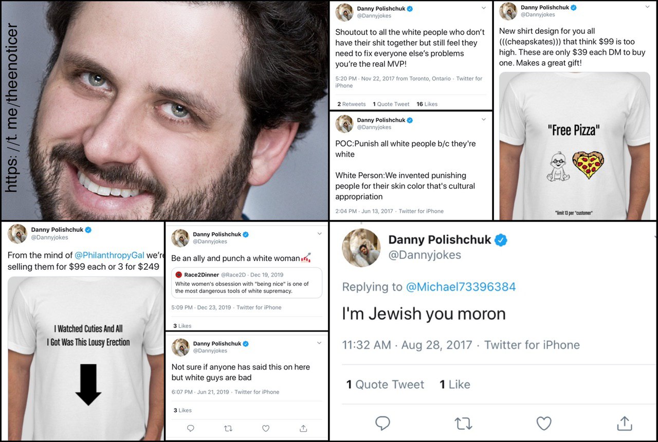The width and height of the screenshot is (658, 442).
Task: Open chevron menu on "Be an ally" tweet
Action: [x=319, y=234]
